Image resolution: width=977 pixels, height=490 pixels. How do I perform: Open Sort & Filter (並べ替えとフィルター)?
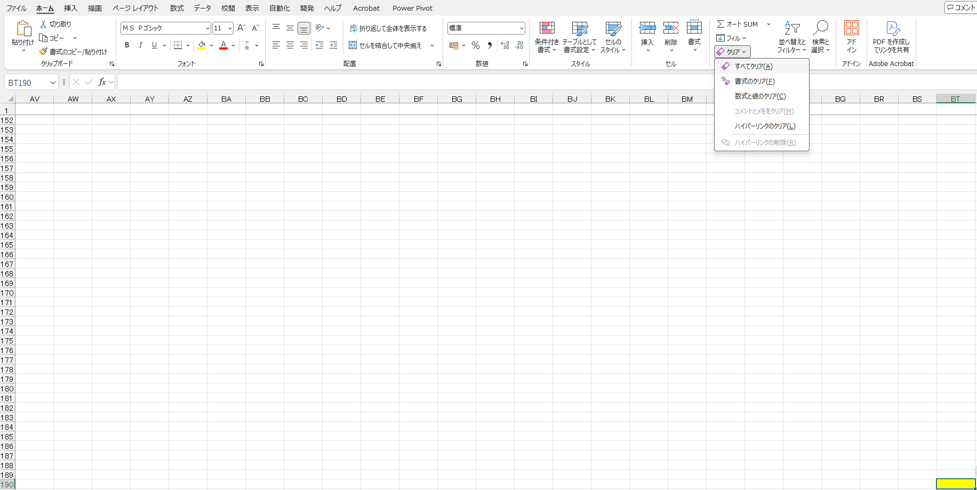click(792, 37)
